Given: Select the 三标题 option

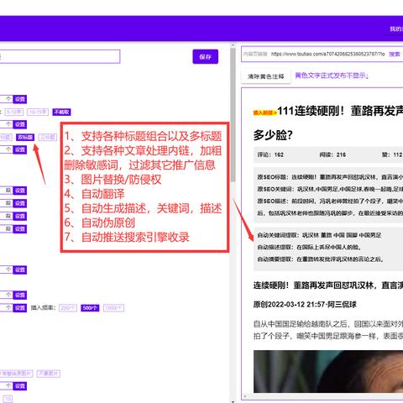Looking at the screenshot, I should coord(47,137).
